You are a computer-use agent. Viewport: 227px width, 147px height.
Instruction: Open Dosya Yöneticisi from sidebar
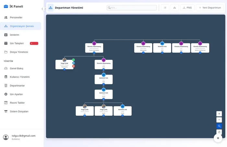tap(19, 52)
